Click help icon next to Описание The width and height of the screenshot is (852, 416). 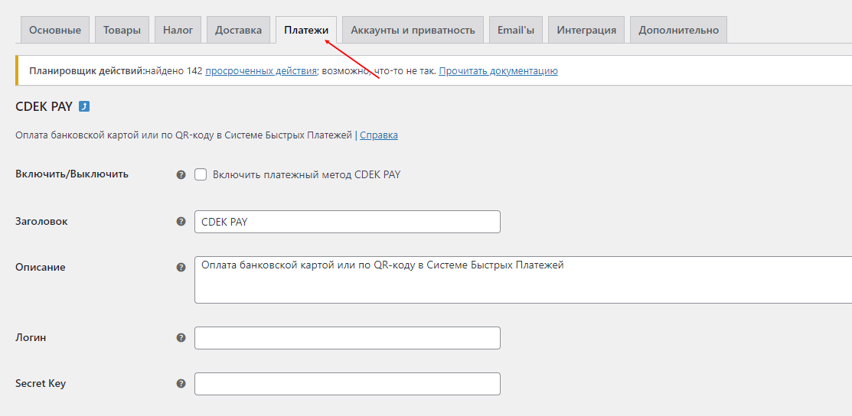point(181,267)
